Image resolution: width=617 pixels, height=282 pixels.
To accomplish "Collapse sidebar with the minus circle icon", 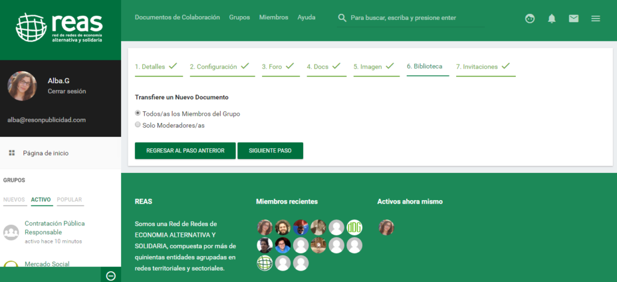I will pos(110,275).
